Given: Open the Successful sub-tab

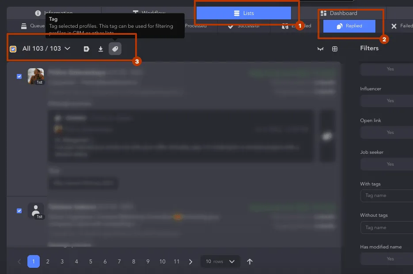Looking at the screenshot, I should click(x=244, y=26).
